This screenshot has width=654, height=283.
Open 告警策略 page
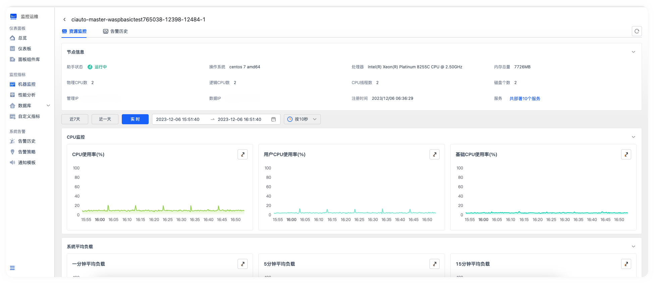27,152
